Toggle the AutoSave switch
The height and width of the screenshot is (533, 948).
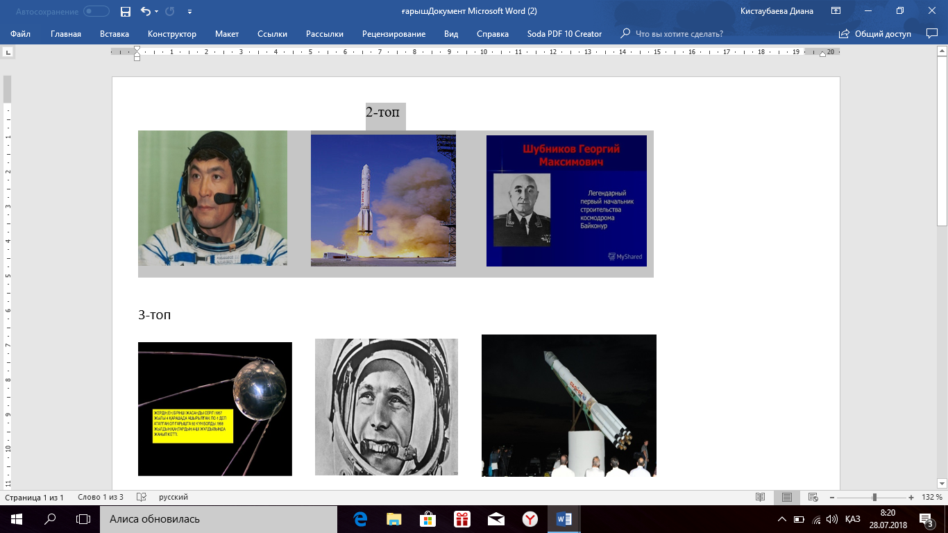pyautogui.click(x=96, y=11)
